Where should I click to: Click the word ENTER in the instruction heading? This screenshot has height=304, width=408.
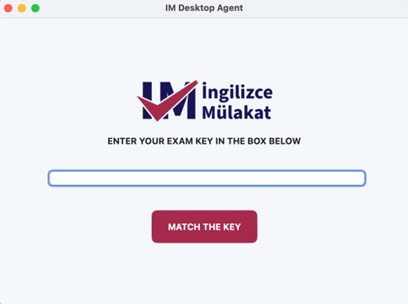tap(122, 141)
